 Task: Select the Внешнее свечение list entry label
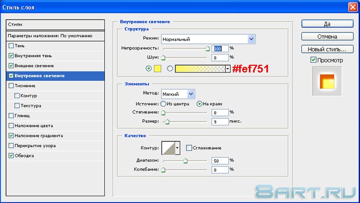34,66
